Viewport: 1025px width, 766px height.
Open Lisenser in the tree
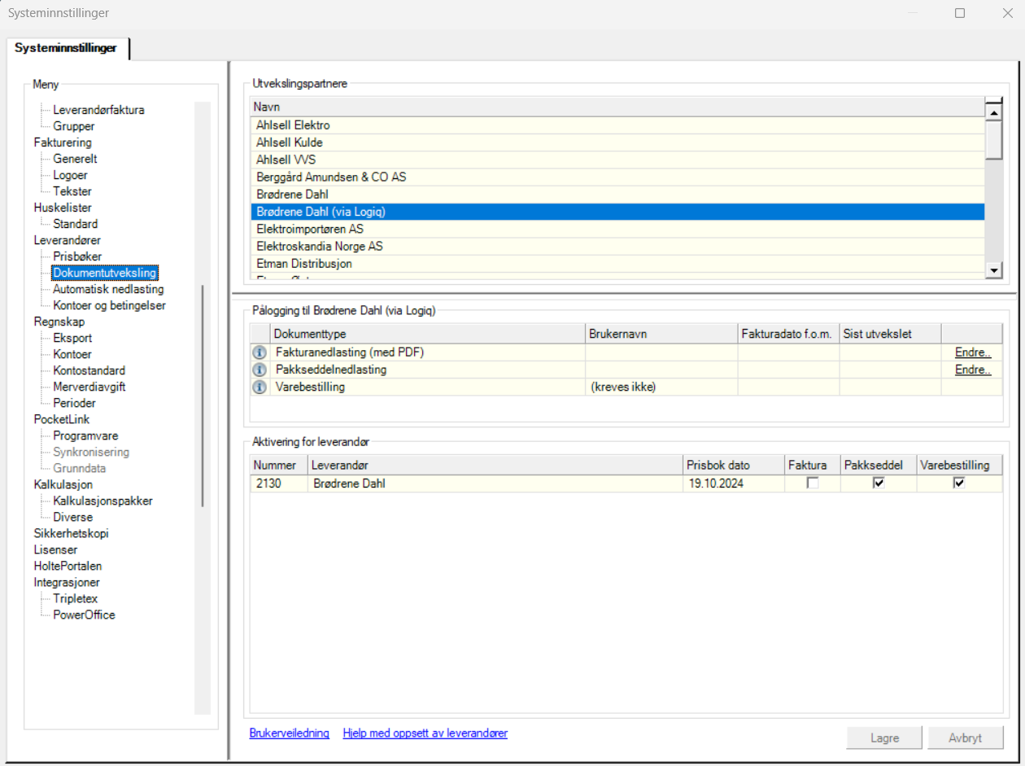[56, 549]
